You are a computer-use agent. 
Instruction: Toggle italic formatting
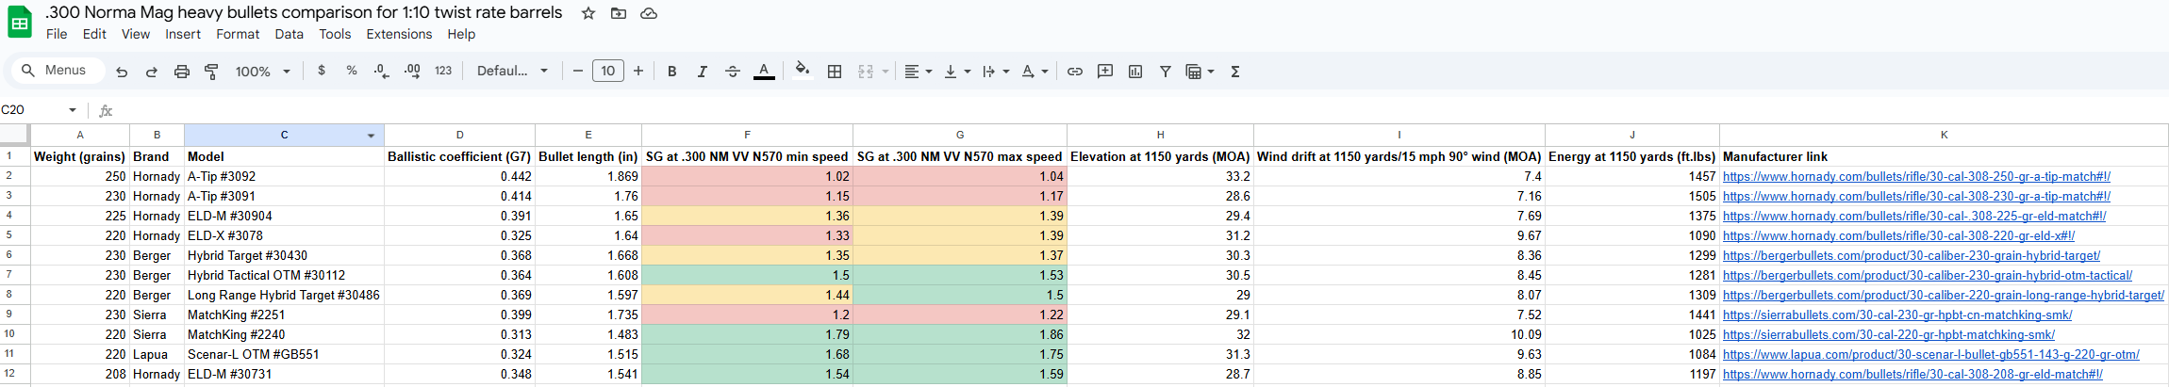tap(703, 72)
